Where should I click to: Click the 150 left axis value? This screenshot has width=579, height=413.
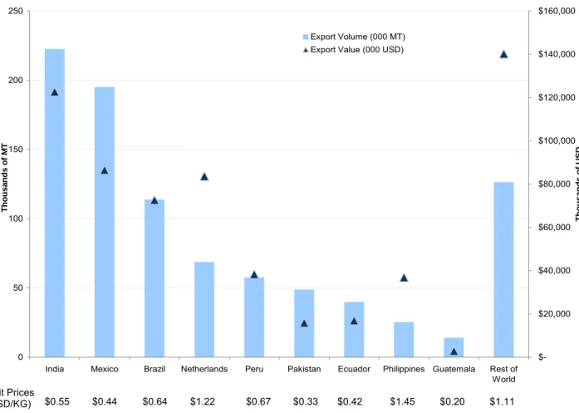tap(16, 150)
